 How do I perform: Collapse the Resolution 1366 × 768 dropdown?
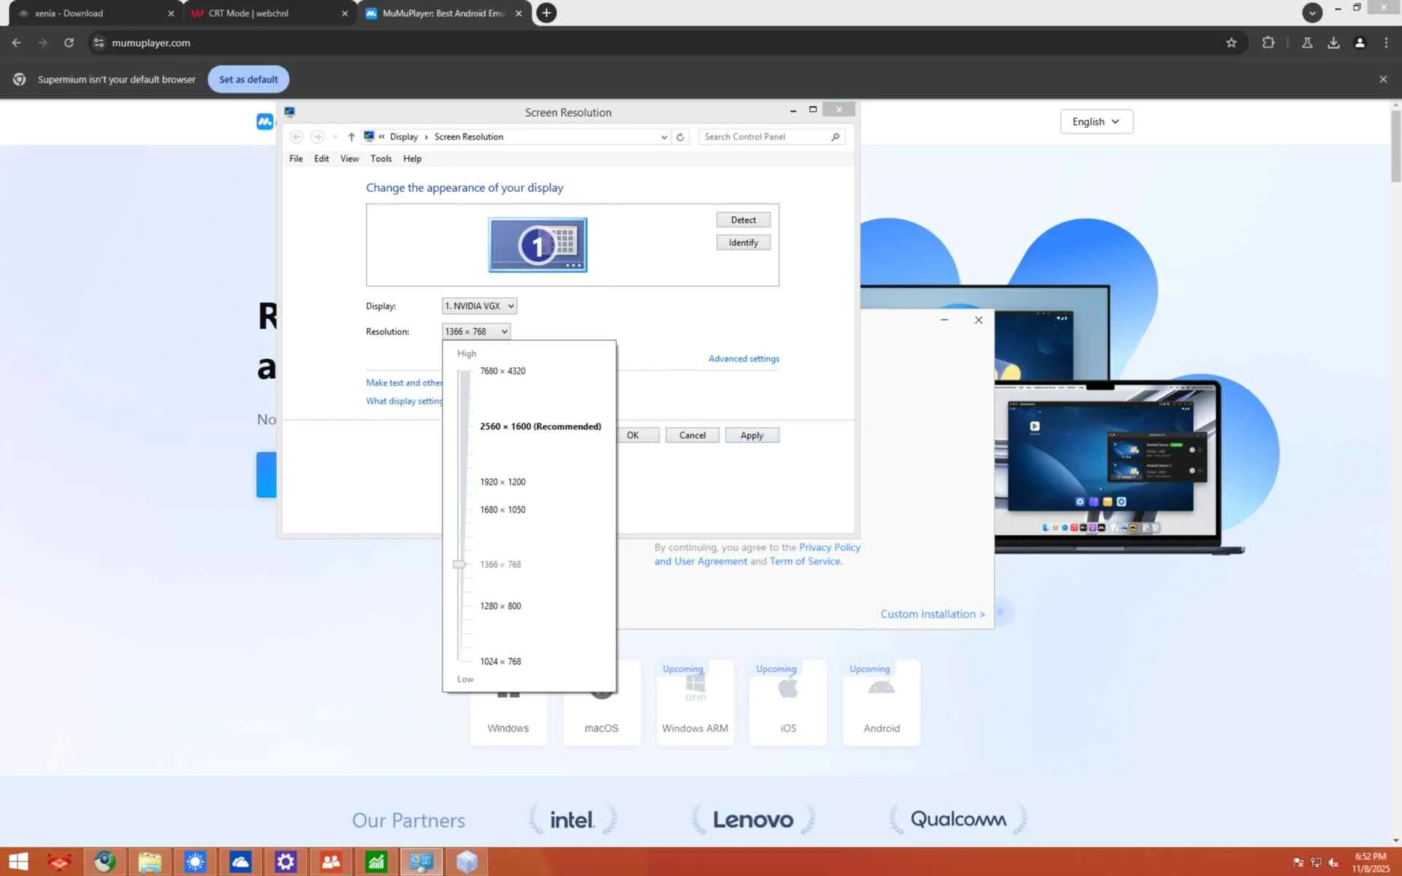tap(476, 331)
